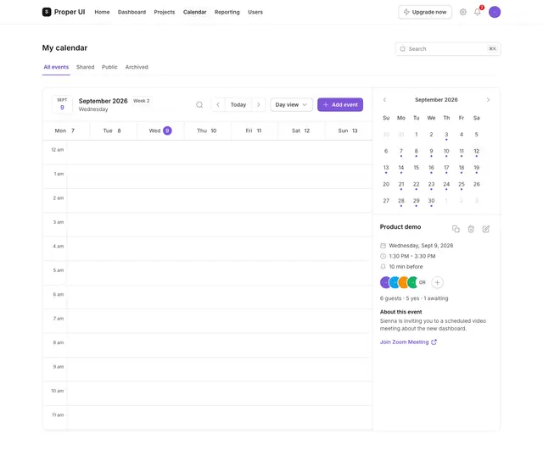Click the '10 min before' reminder text

tap(406, 267)
